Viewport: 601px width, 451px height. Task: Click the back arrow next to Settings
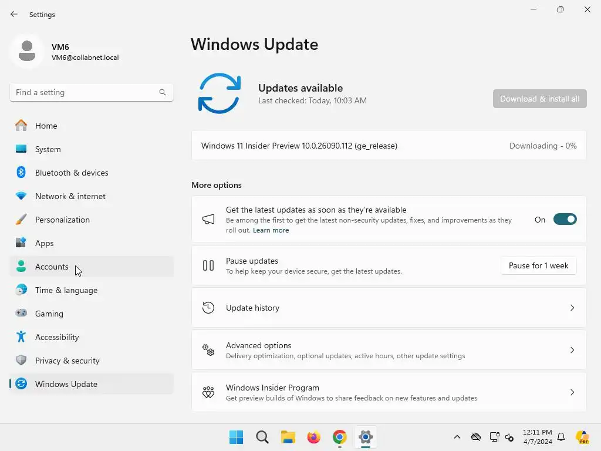click(x=14, y=14)
